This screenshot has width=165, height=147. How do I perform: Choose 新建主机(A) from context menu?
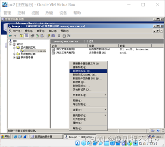[x=88, y=71]
